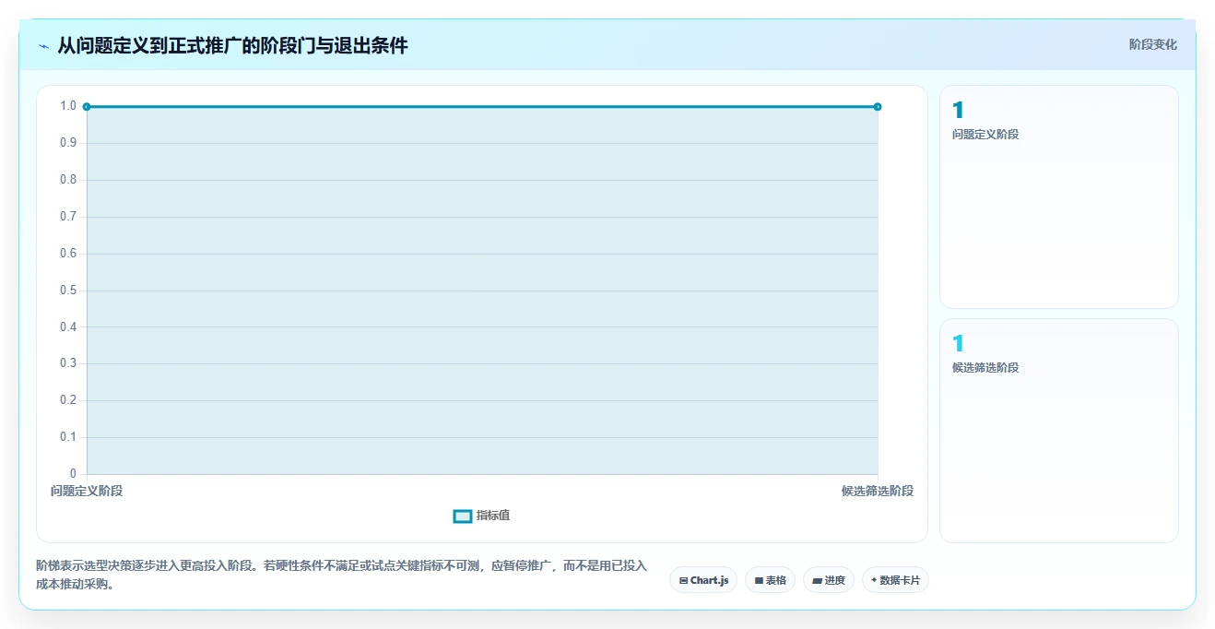This screenshot has width=1215, height=629.
Task: Click the y-axis value 0.9
Action: pos(68,143)
